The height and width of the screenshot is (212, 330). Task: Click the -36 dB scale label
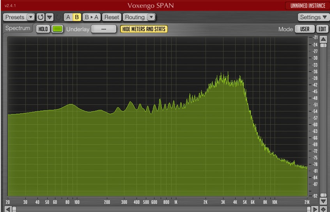315,71
